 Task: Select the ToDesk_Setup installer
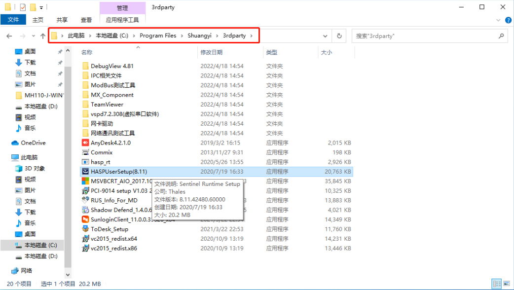[x=109, y=229]
